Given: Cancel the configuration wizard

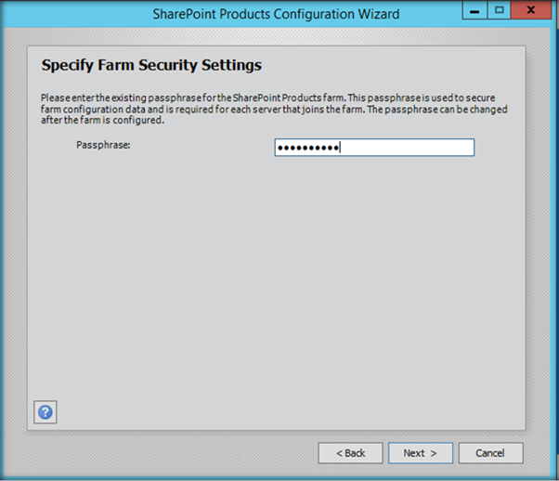Looking at the screenshot, I should pyautogui.click(x=490, y=453).
